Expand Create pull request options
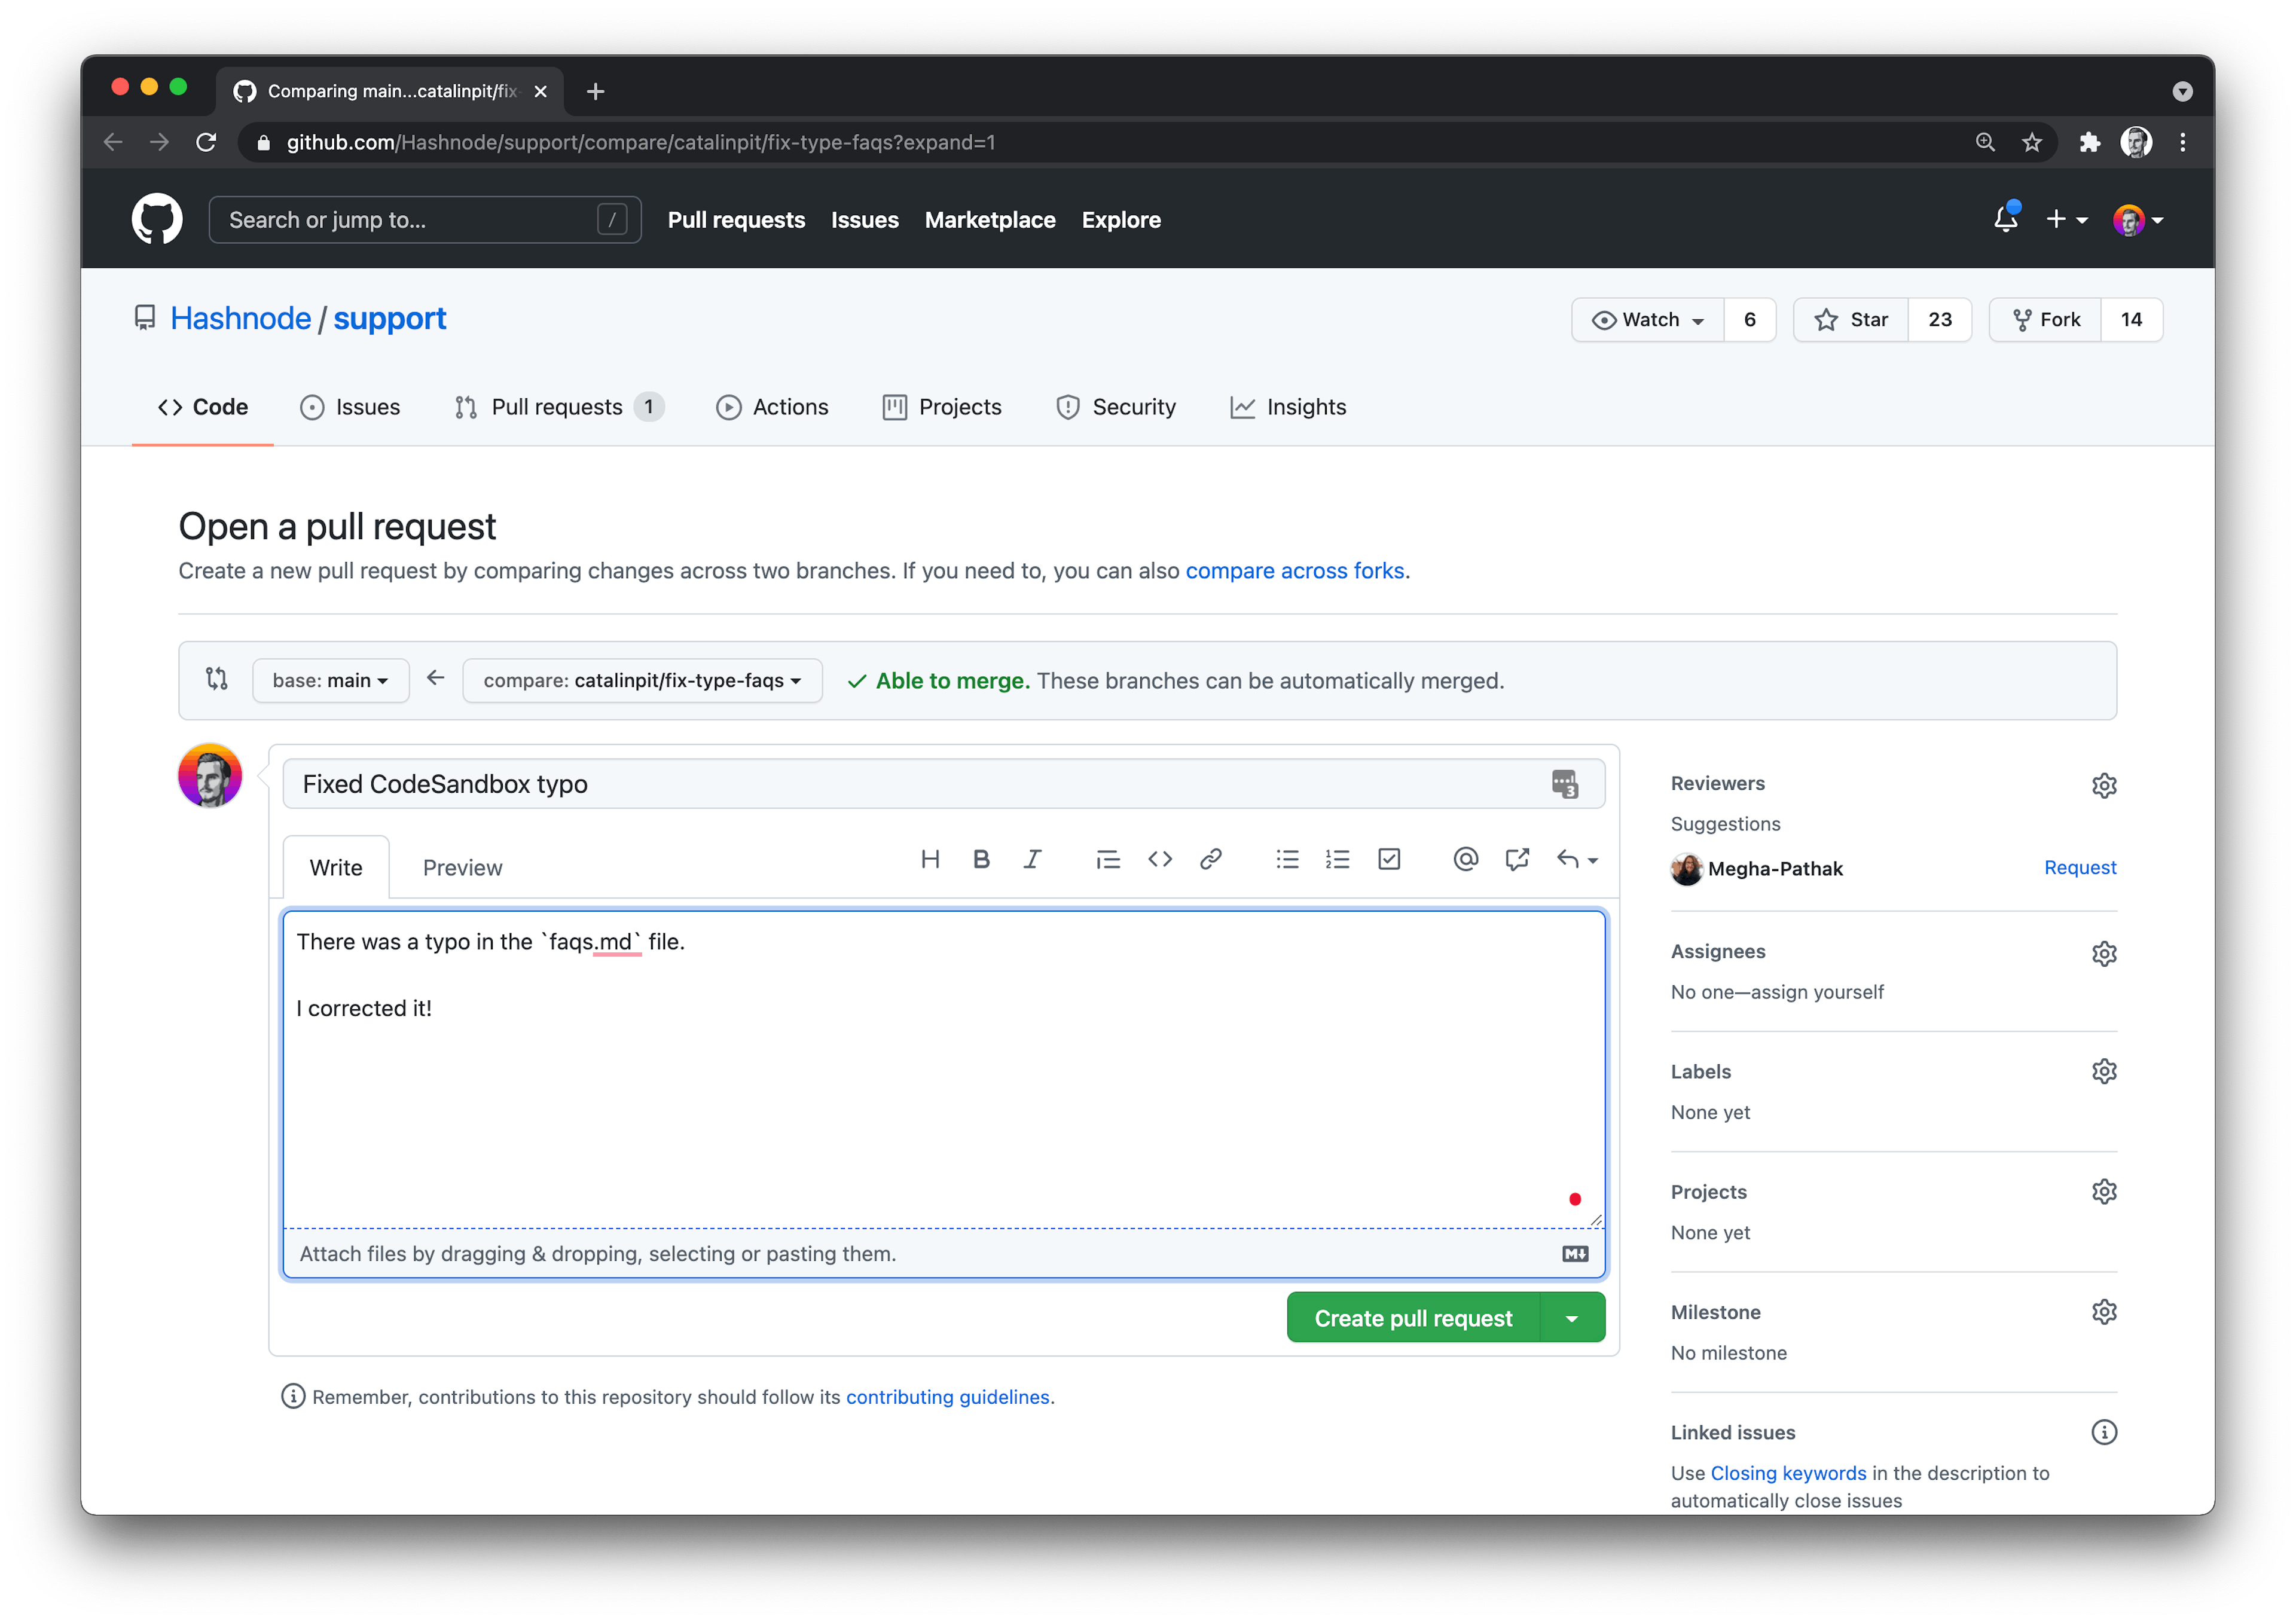Screen dimensions: 2296x1622 [x=1571, y=1316]
